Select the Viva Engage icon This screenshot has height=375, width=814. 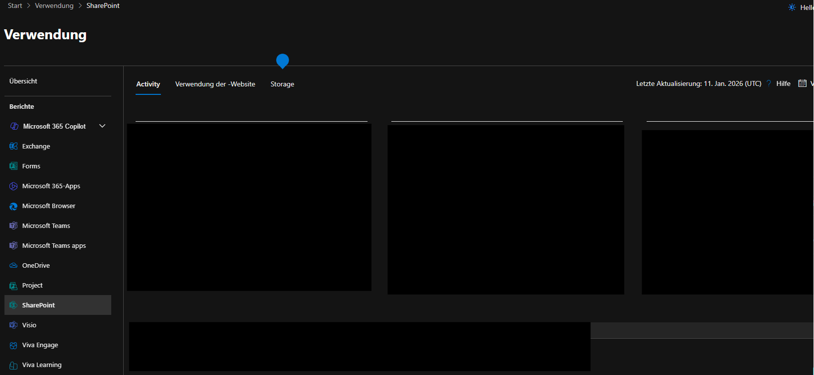[x=13, y=345]
